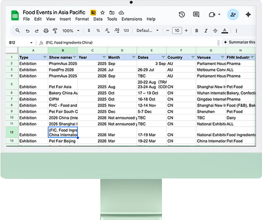Open the Help menu
This screenshot has height=220, width=263.
click(151, 19)
